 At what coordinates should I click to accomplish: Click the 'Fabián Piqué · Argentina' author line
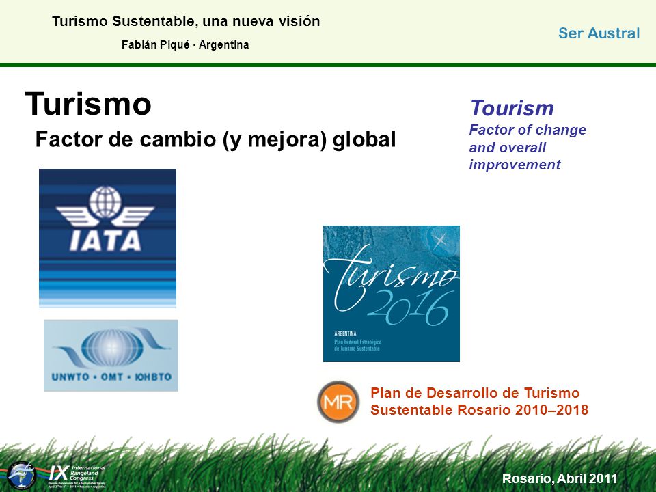coord(185,45)
